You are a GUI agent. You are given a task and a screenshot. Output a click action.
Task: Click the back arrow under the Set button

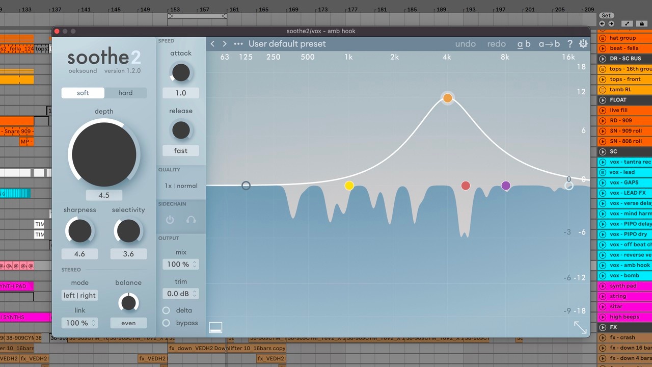(603, 23)
